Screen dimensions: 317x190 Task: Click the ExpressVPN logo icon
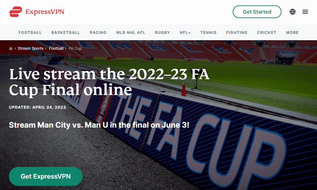[16, 12]
